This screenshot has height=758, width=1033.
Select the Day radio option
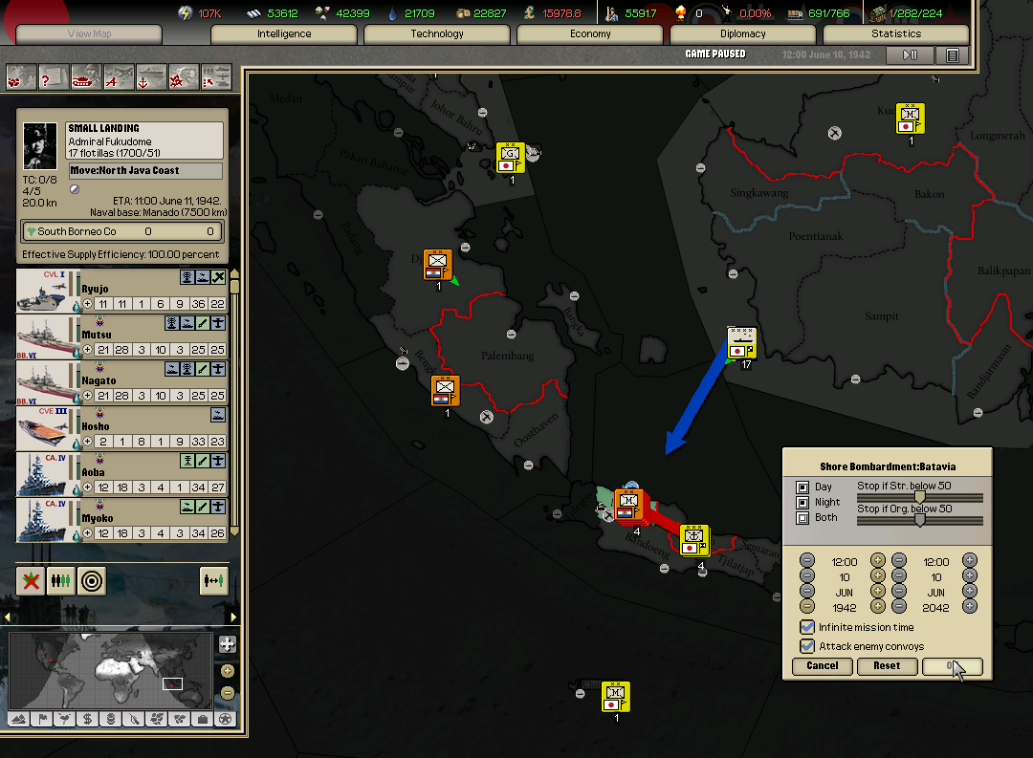pos(803,487)
